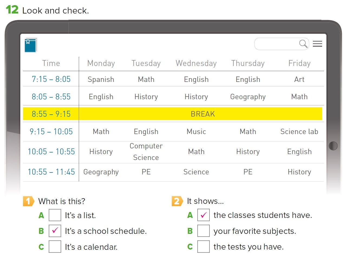Click the orange number 1 question badge

tap(28, 201)
